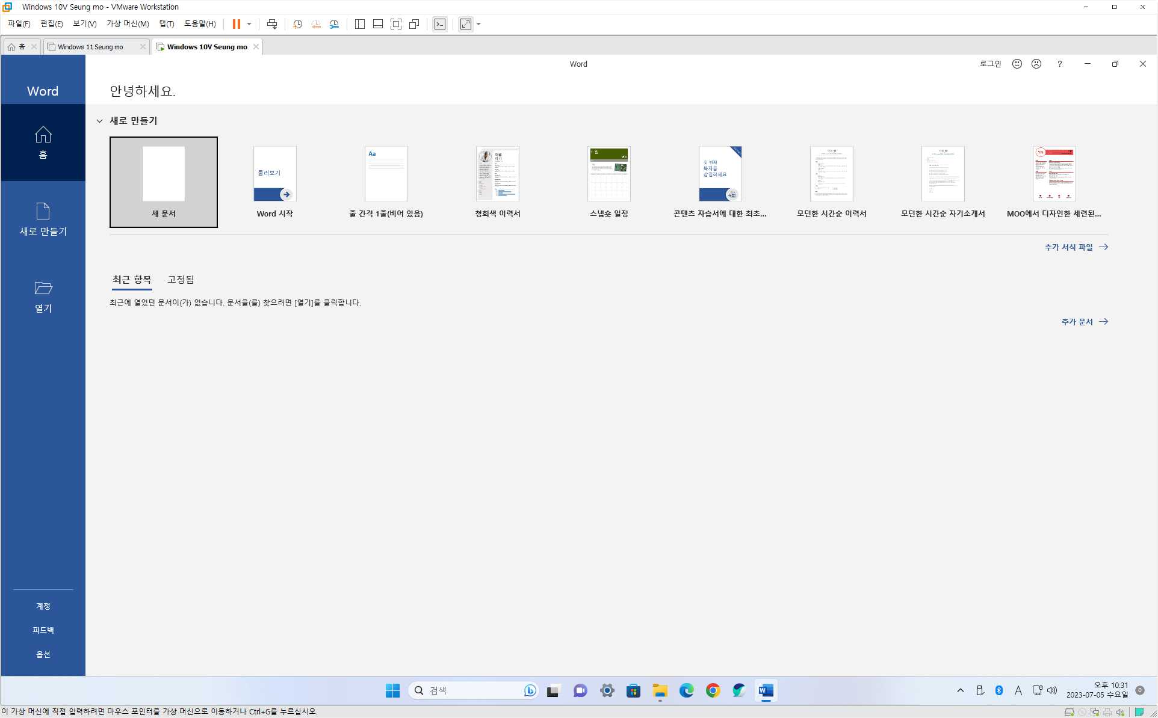Open Microsoft Edge from the taskbar
This screenshot has height=718, width=1158.
[x=686, y=690]
